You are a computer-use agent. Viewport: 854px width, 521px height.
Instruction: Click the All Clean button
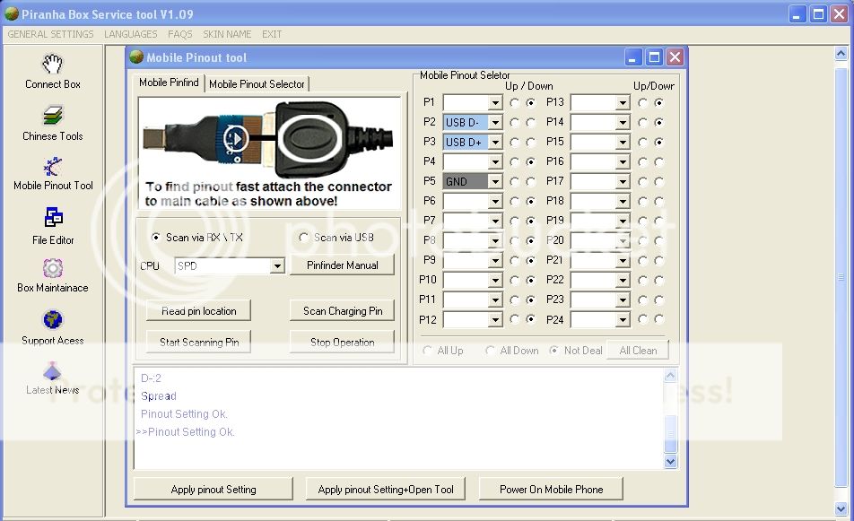point(638,351)
